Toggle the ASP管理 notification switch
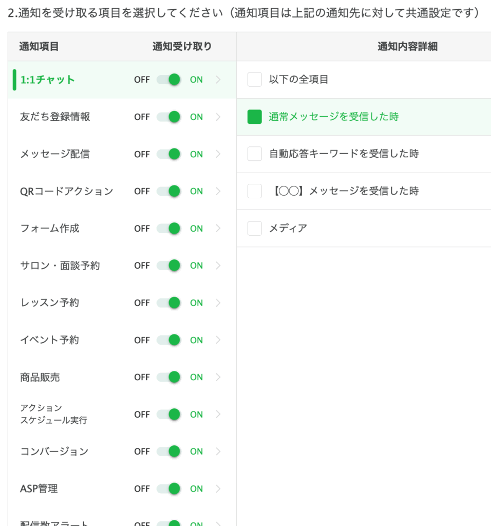491x526 pixels. pyautogui.click(x=169, y=489)
